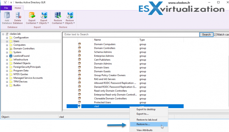Expand the LostAndFound tree node
This screenshot has height=132, width=229.
click(x=7, y=56)
